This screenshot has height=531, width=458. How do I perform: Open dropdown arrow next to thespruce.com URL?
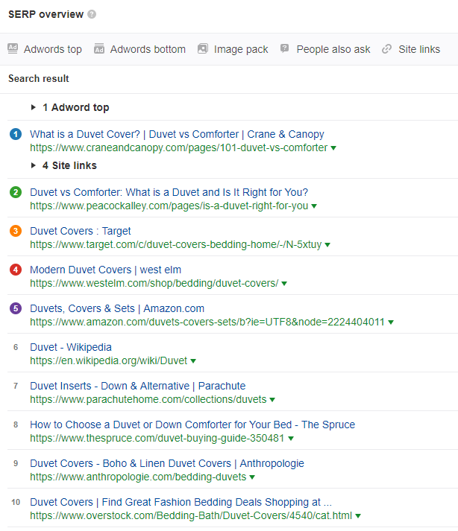point(291,438)
